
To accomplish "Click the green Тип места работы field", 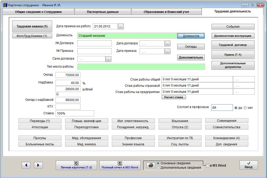I will (141, 67).
